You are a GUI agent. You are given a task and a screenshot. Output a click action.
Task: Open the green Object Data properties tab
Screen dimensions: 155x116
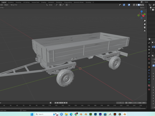pyautogui.click(x=149, y=82)
